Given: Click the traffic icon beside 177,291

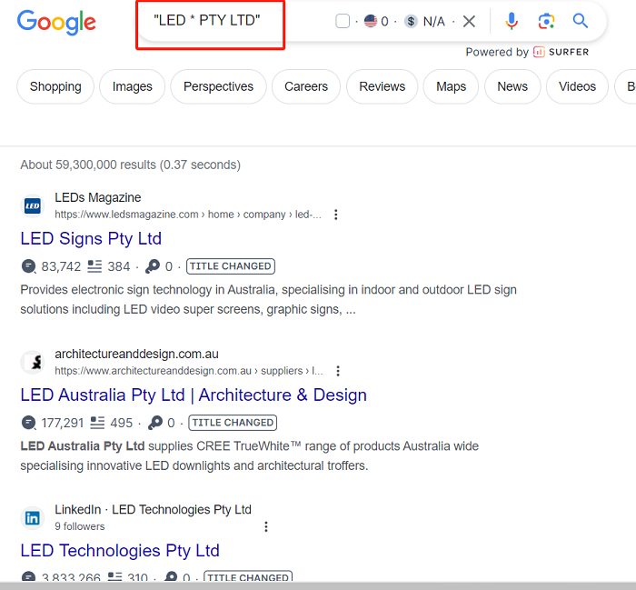Looking at the screenshot, I should (28, 423).
